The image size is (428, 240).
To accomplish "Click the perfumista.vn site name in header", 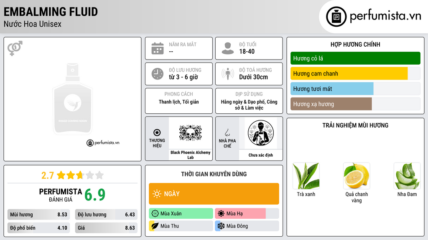I will pos(385,16).
